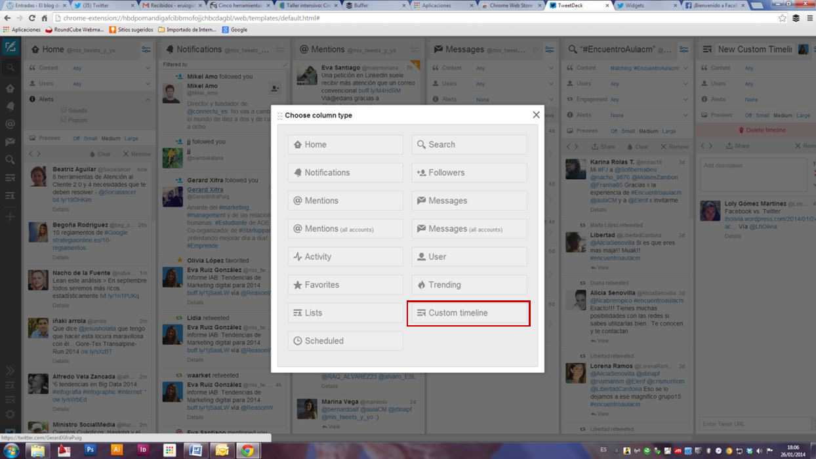Tick the Popups alert checkbox
Viewport: 816px width, 459px height.
tap(64, 120)
